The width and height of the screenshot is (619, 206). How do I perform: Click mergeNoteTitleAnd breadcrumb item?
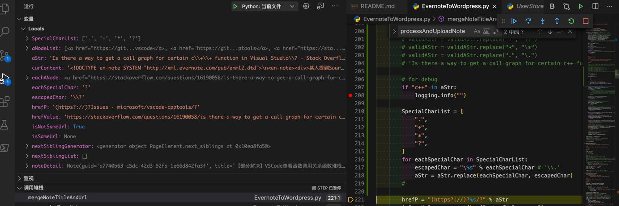point(468,19)
